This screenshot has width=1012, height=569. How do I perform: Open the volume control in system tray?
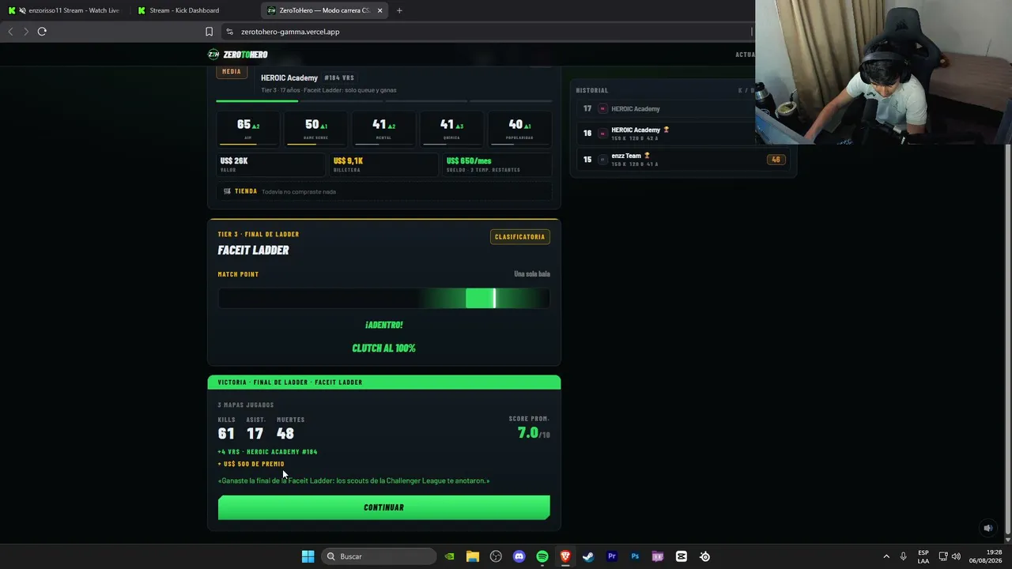pyautogui.click(x=956, y=556)
